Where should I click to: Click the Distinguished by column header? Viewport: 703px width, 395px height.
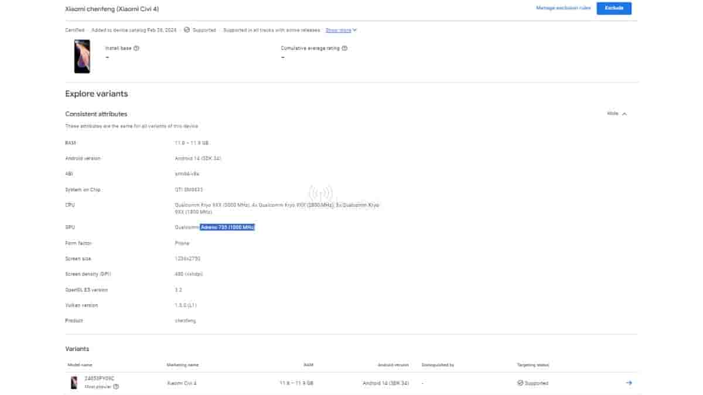(438, 365)
